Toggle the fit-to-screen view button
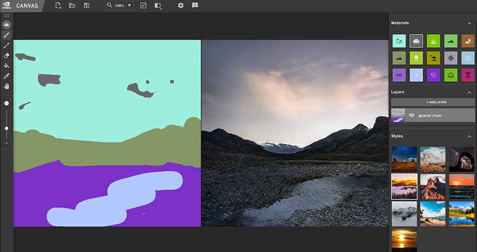This screenshot has height=252, width=477. point(143,6)
